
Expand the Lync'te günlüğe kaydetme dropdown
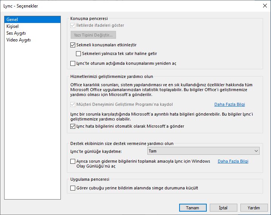(203, 151)
